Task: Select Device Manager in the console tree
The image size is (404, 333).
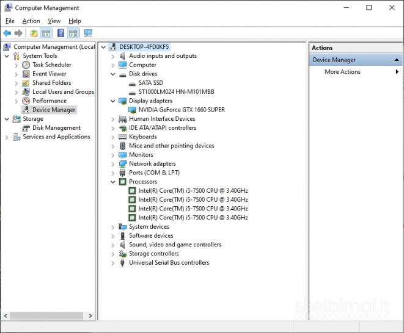Action: click(x=54, y=110)
